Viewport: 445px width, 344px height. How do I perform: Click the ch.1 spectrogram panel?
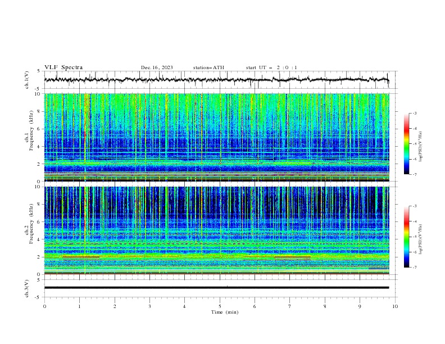[217, 137]
